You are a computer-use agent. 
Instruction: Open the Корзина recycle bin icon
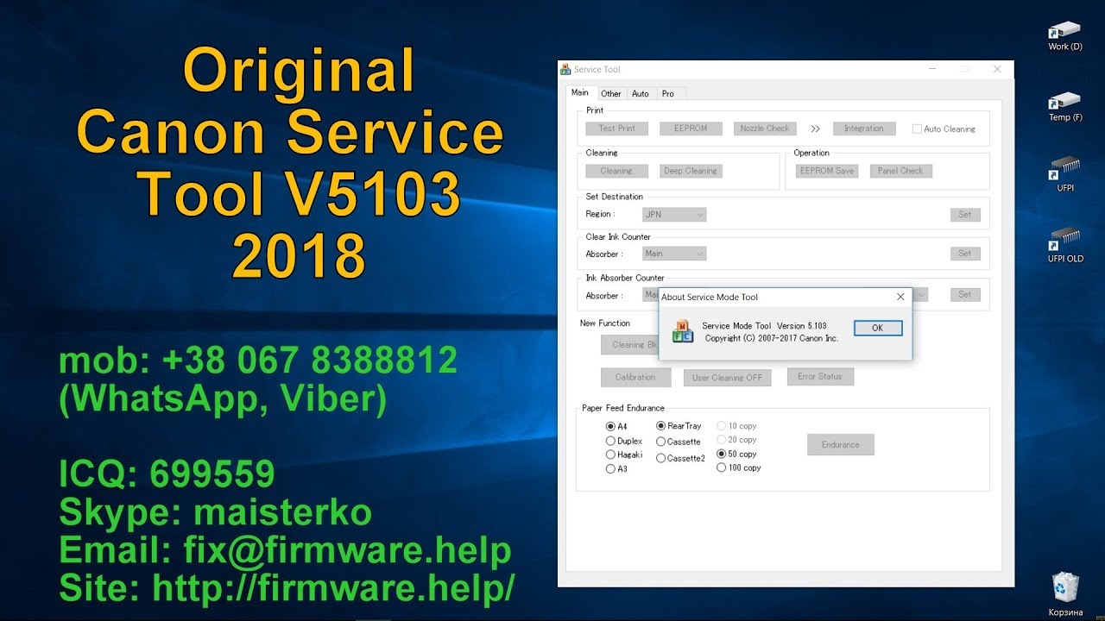1064,594
